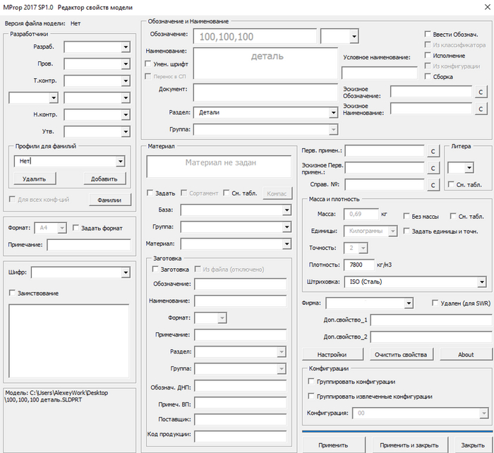Open Настройки settings button
Viewport: 494px width, 453px height.
pos(332,354)
